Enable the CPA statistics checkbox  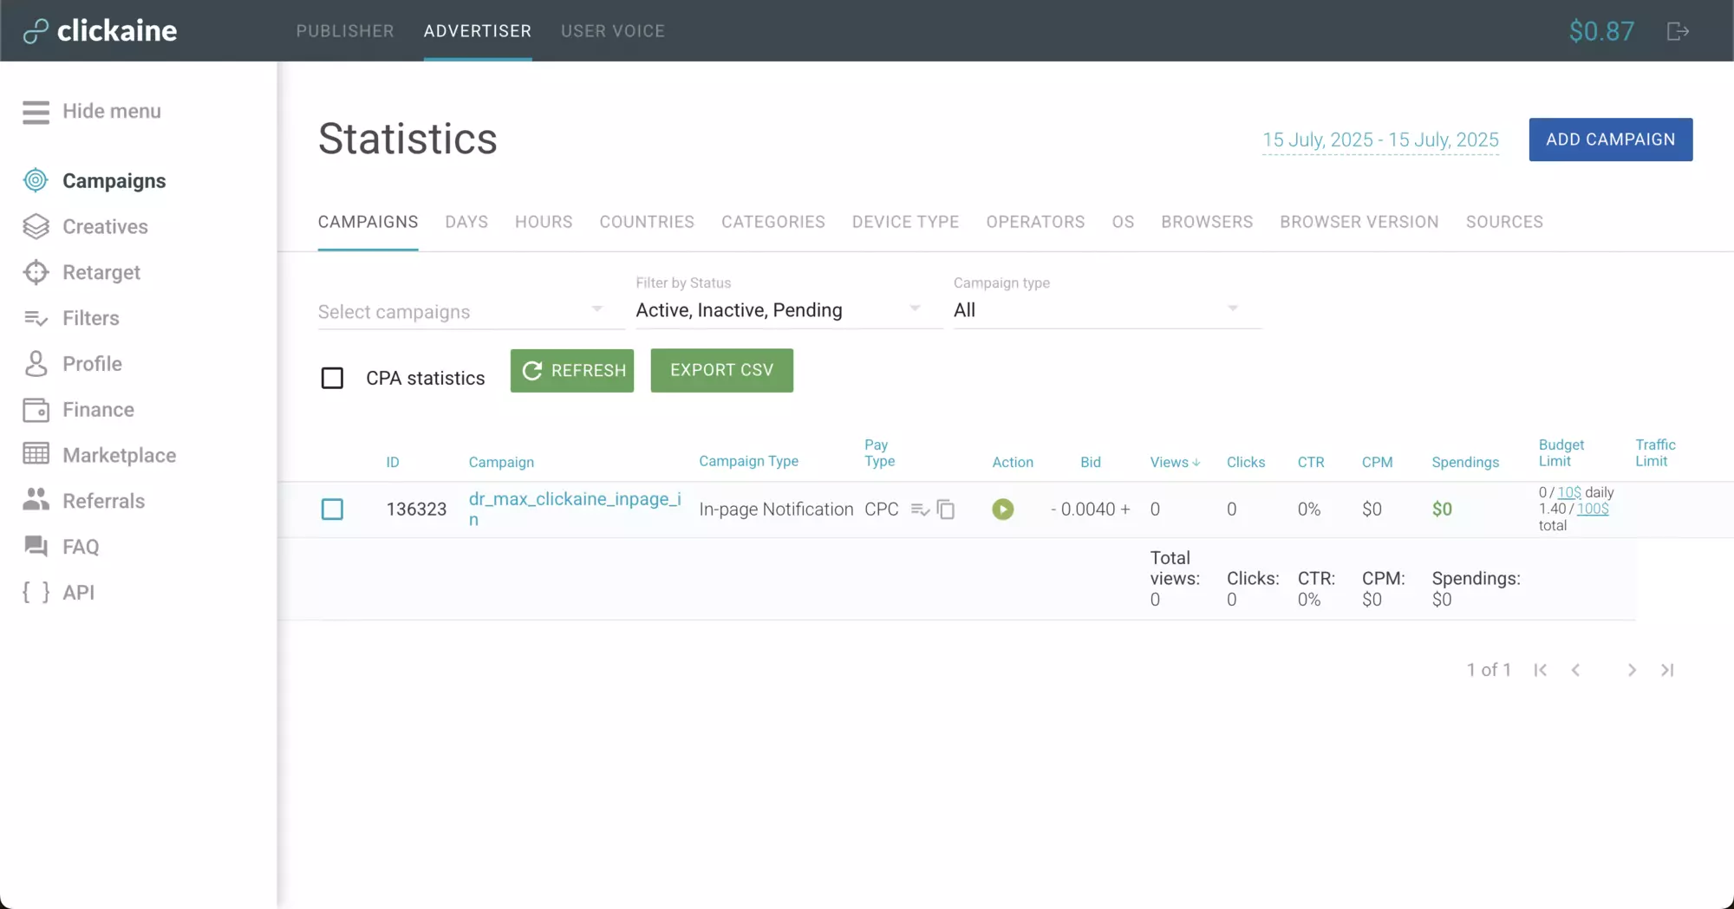[x=332, y=378]
